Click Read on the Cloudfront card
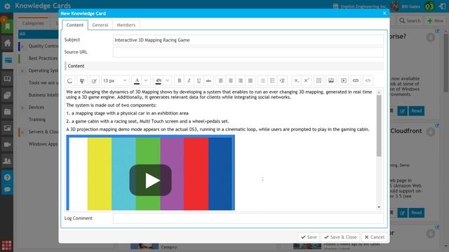The image size is (449, 252). [x=416, y=213]
